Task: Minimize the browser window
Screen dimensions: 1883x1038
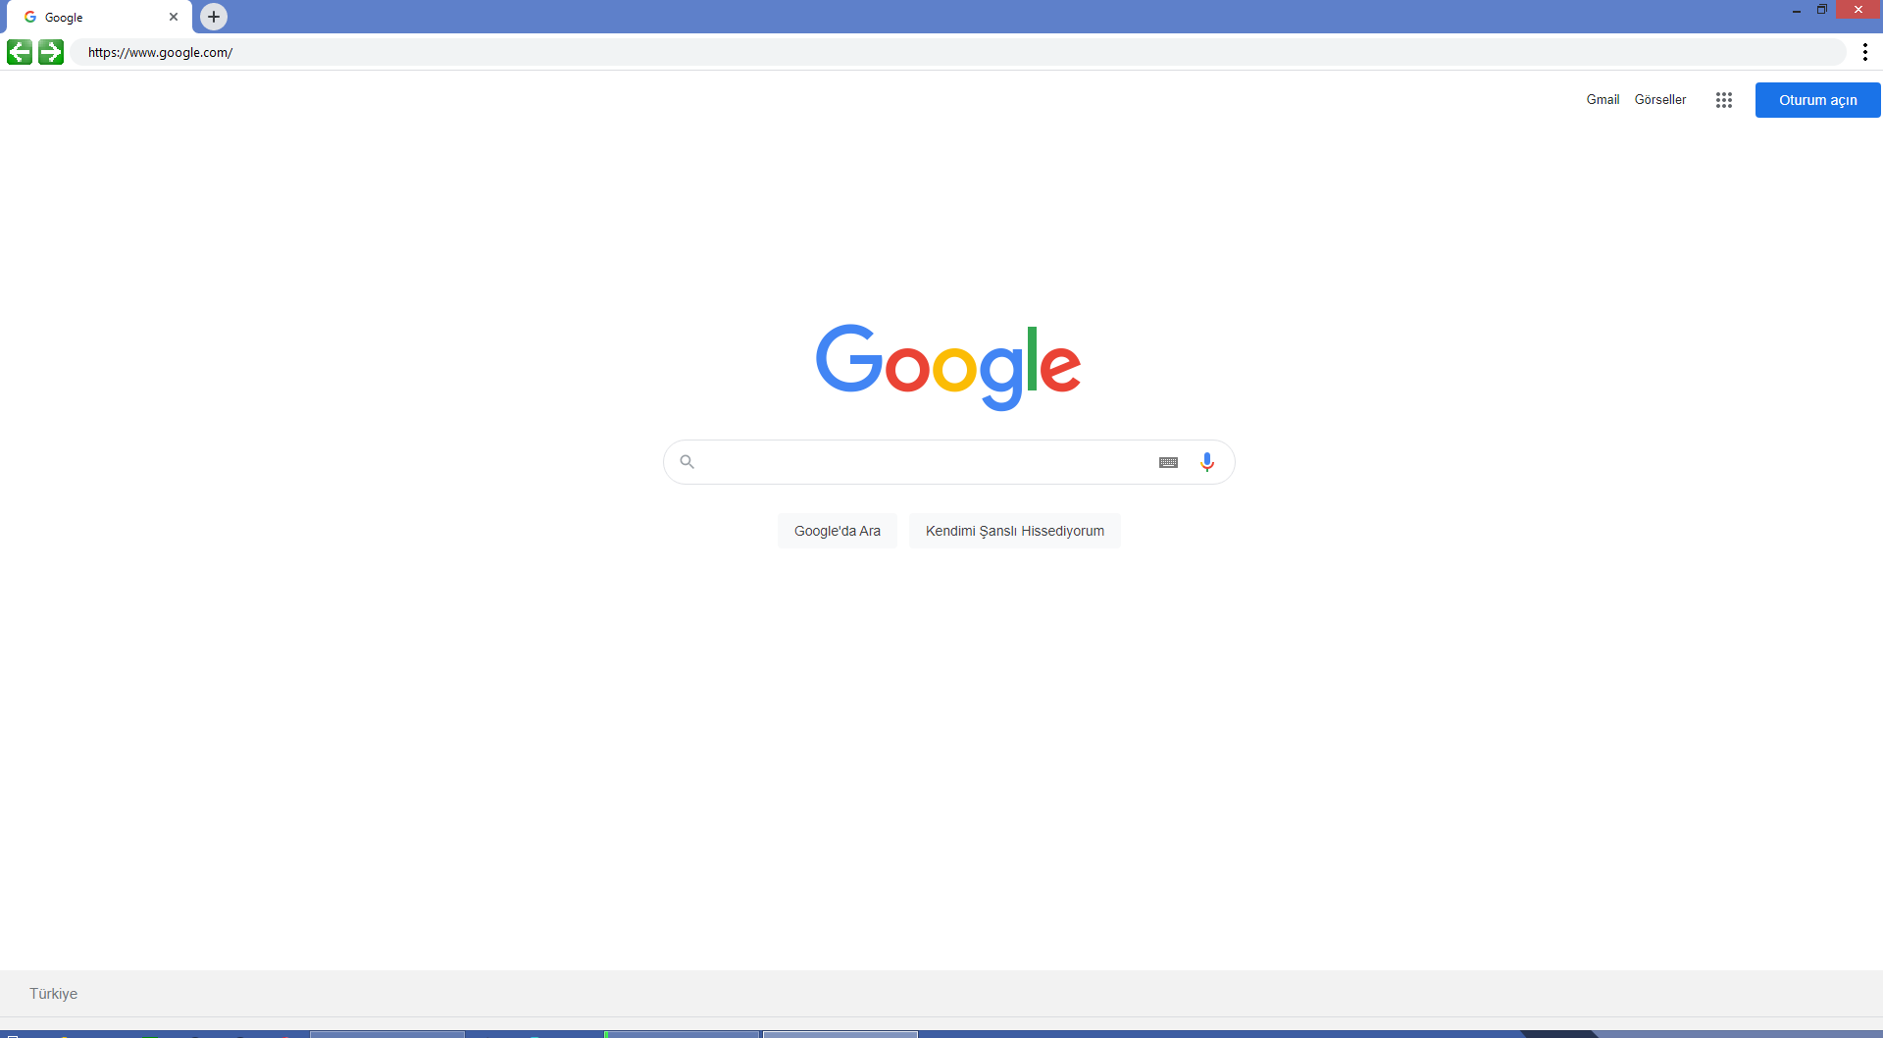Action: point(1796,10)
